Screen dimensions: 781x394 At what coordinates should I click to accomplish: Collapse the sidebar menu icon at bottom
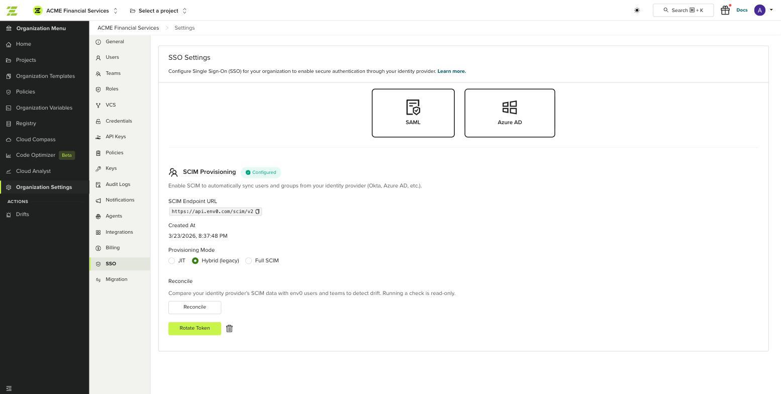point(9,388)
